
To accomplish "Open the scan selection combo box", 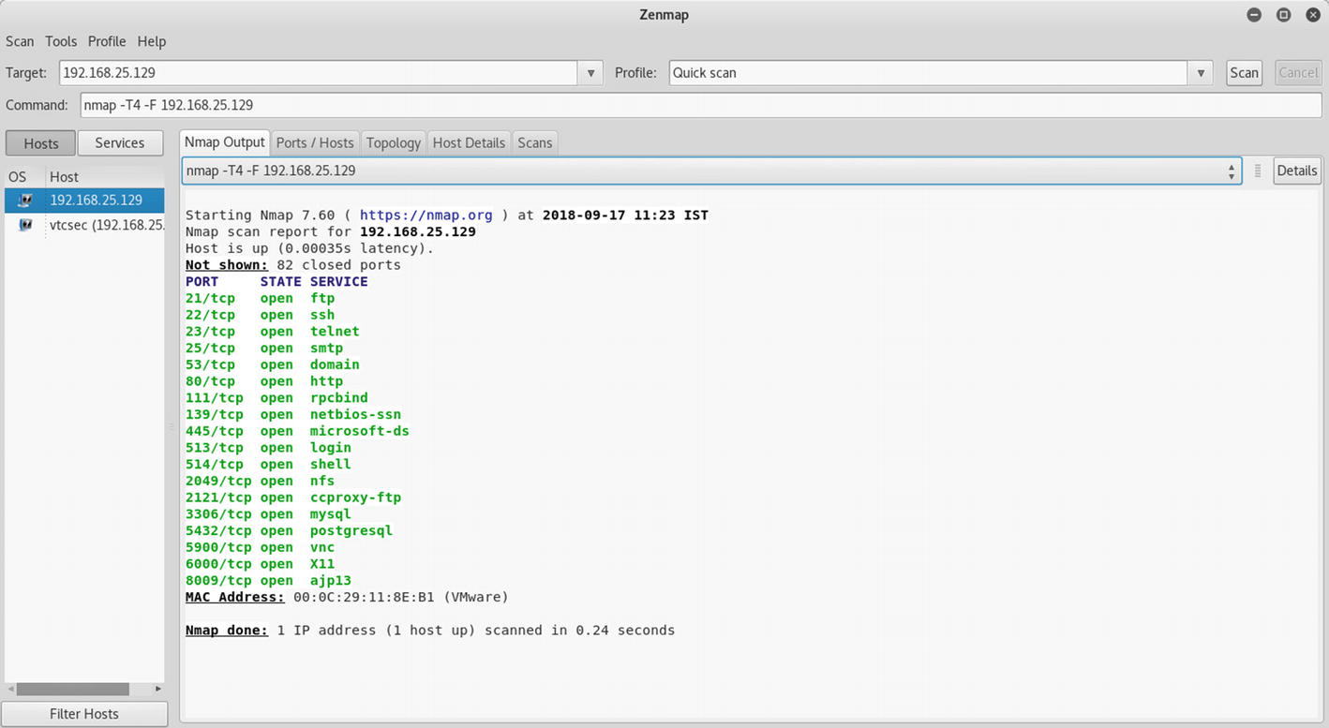I will 711,171.
